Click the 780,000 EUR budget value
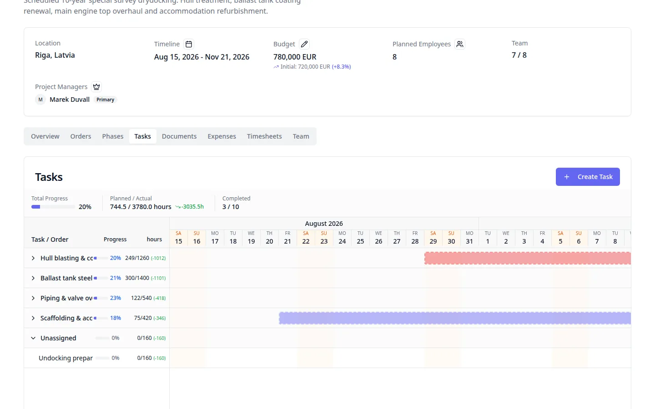The width and height of the screenshot is (655, 409). tap(295, 57)
